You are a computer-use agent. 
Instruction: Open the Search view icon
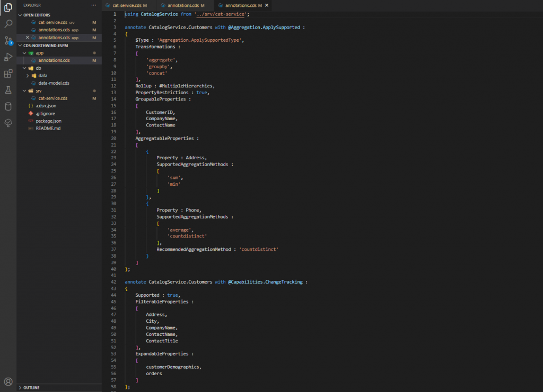(8, 23)
